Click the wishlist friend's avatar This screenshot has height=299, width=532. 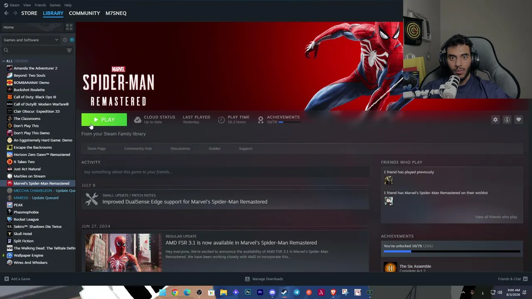point(389,201)
